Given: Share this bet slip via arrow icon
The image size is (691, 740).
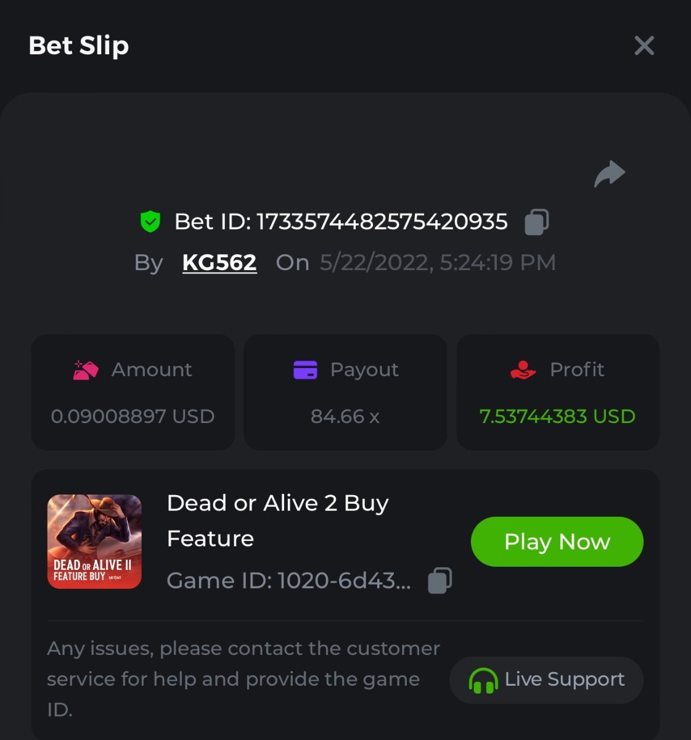Looking at the screenshot, I should [610, 174].
